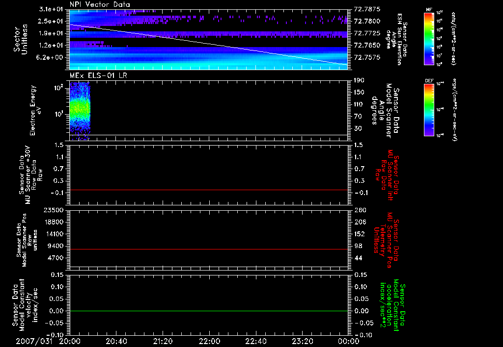Click the 20:40 time axis label
Image resolution: width=503 pixels, height=347 pixels.
tap(116, 341)
